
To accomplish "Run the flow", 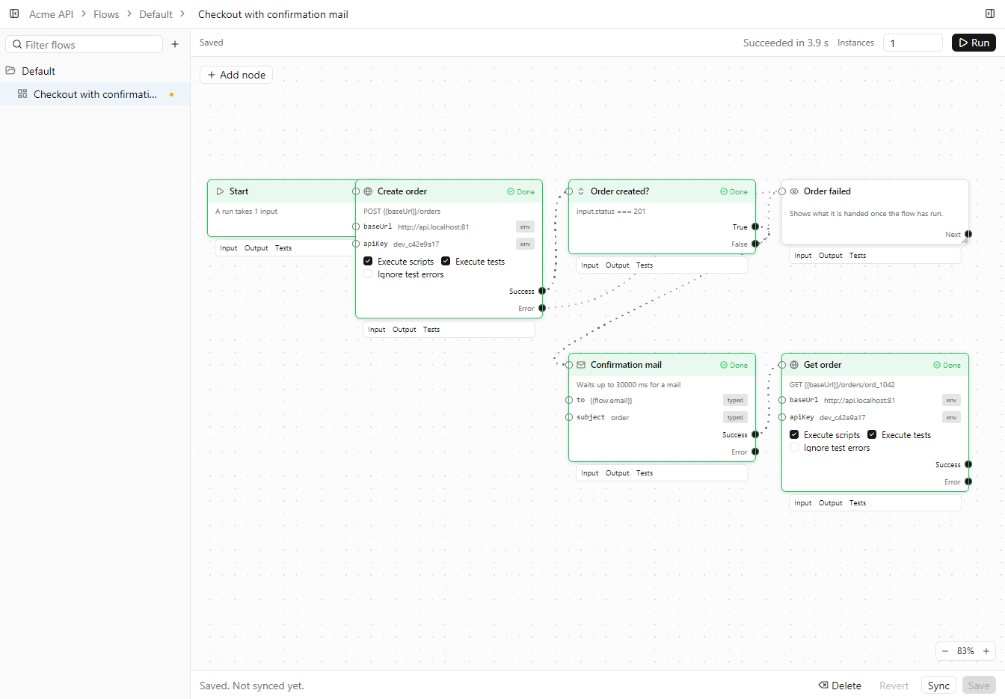I will 974,43.
